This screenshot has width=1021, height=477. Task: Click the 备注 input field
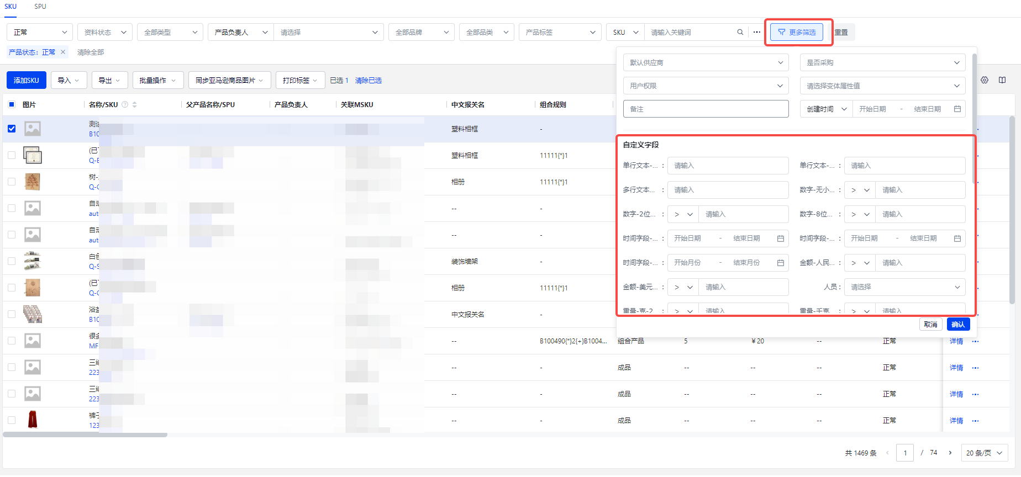(x=706, y=109)
